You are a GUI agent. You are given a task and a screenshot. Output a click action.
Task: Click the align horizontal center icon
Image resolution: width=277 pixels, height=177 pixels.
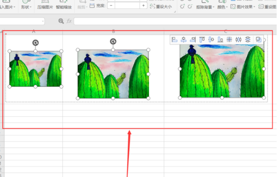click(184, 40)
